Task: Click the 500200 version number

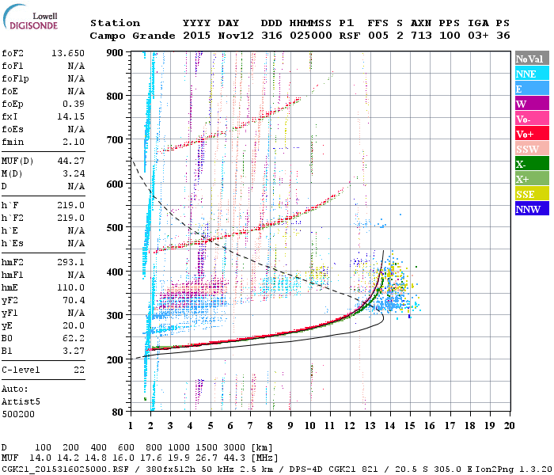Action: tap(18, 414)
